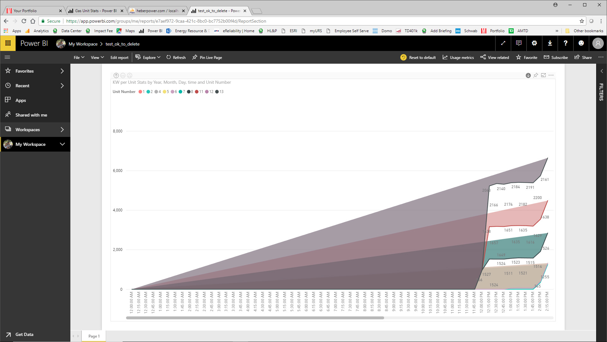Viewport: 607px width, 342px height.
Task: Pin the visual to a dashboard
Action: 536,75
